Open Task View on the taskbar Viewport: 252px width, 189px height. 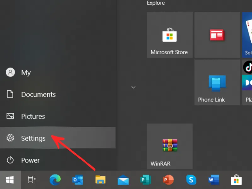coord(31,180)
